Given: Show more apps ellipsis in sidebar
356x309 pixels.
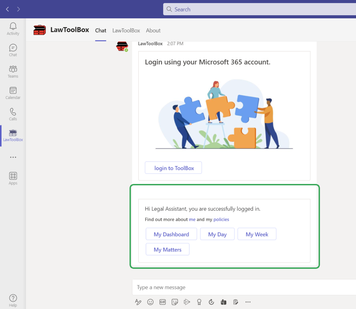Looking at the screenshot, I should [x=13, y=157].
